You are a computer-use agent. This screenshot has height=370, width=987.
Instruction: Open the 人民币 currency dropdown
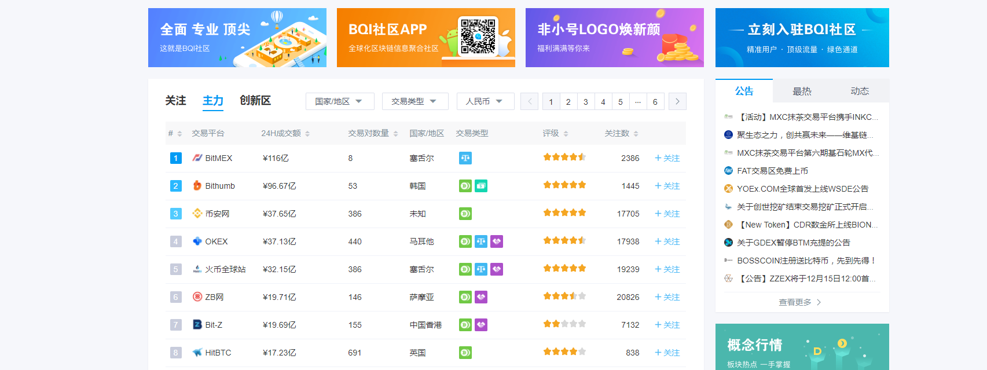pyautogui.click(x=485, y=101)
